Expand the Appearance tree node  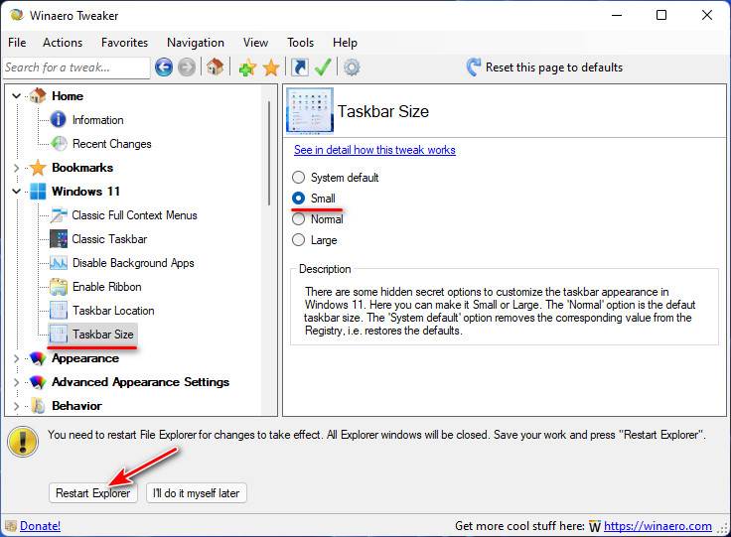[16, 358]
